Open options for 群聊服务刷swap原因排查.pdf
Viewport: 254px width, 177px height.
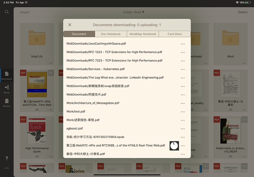tap(183, 86)
